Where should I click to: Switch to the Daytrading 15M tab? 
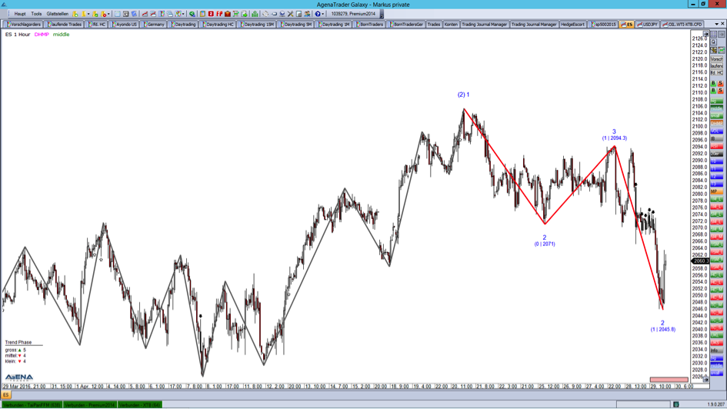pos(257,24)
